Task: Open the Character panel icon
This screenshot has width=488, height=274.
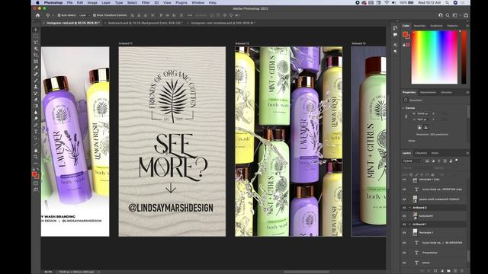Action: coord(395,45)
